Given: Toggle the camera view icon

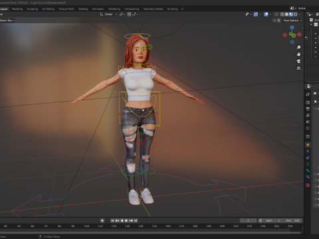Looking at the screenshot, I should (x=298, y=61).
